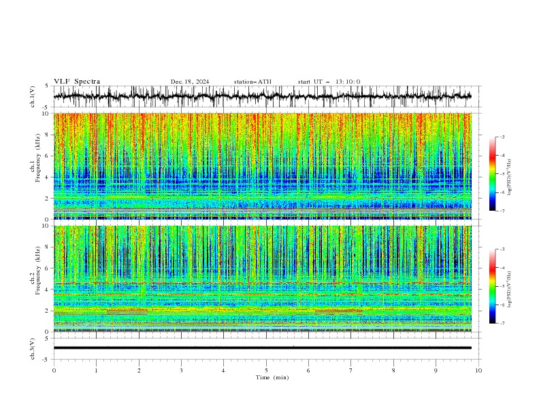The width and height of the screenshot is (539, 416).
Task: Click the ch.1 waveform trace panel
Action: tap(262, 97)
